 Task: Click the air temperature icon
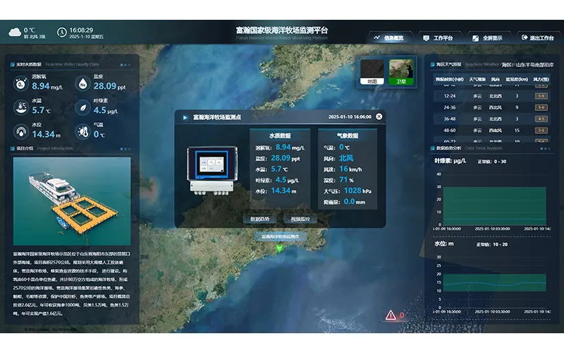coord(82,131)
